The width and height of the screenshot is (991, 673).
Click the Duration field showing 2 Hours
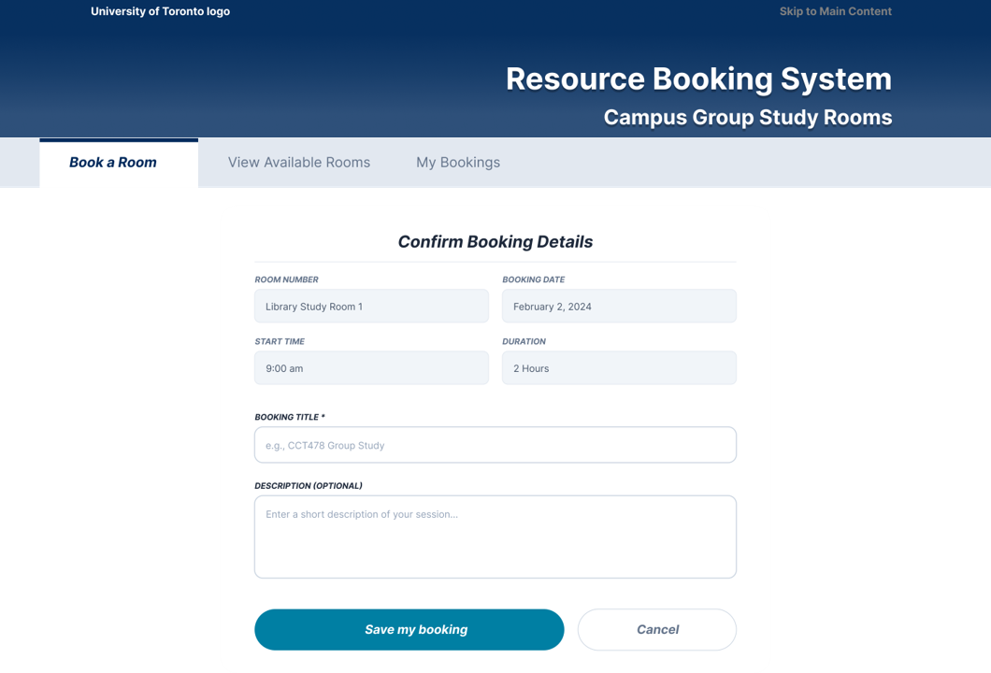(619, 368)
